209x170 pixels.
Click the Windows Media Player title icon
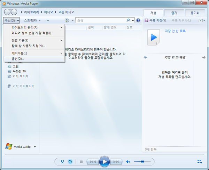[x=4, y=3]
